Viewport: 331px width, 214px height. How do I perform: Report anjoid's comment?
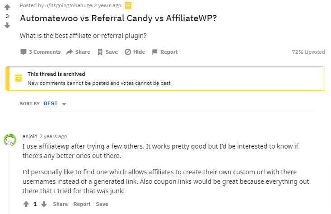(82, 204)
